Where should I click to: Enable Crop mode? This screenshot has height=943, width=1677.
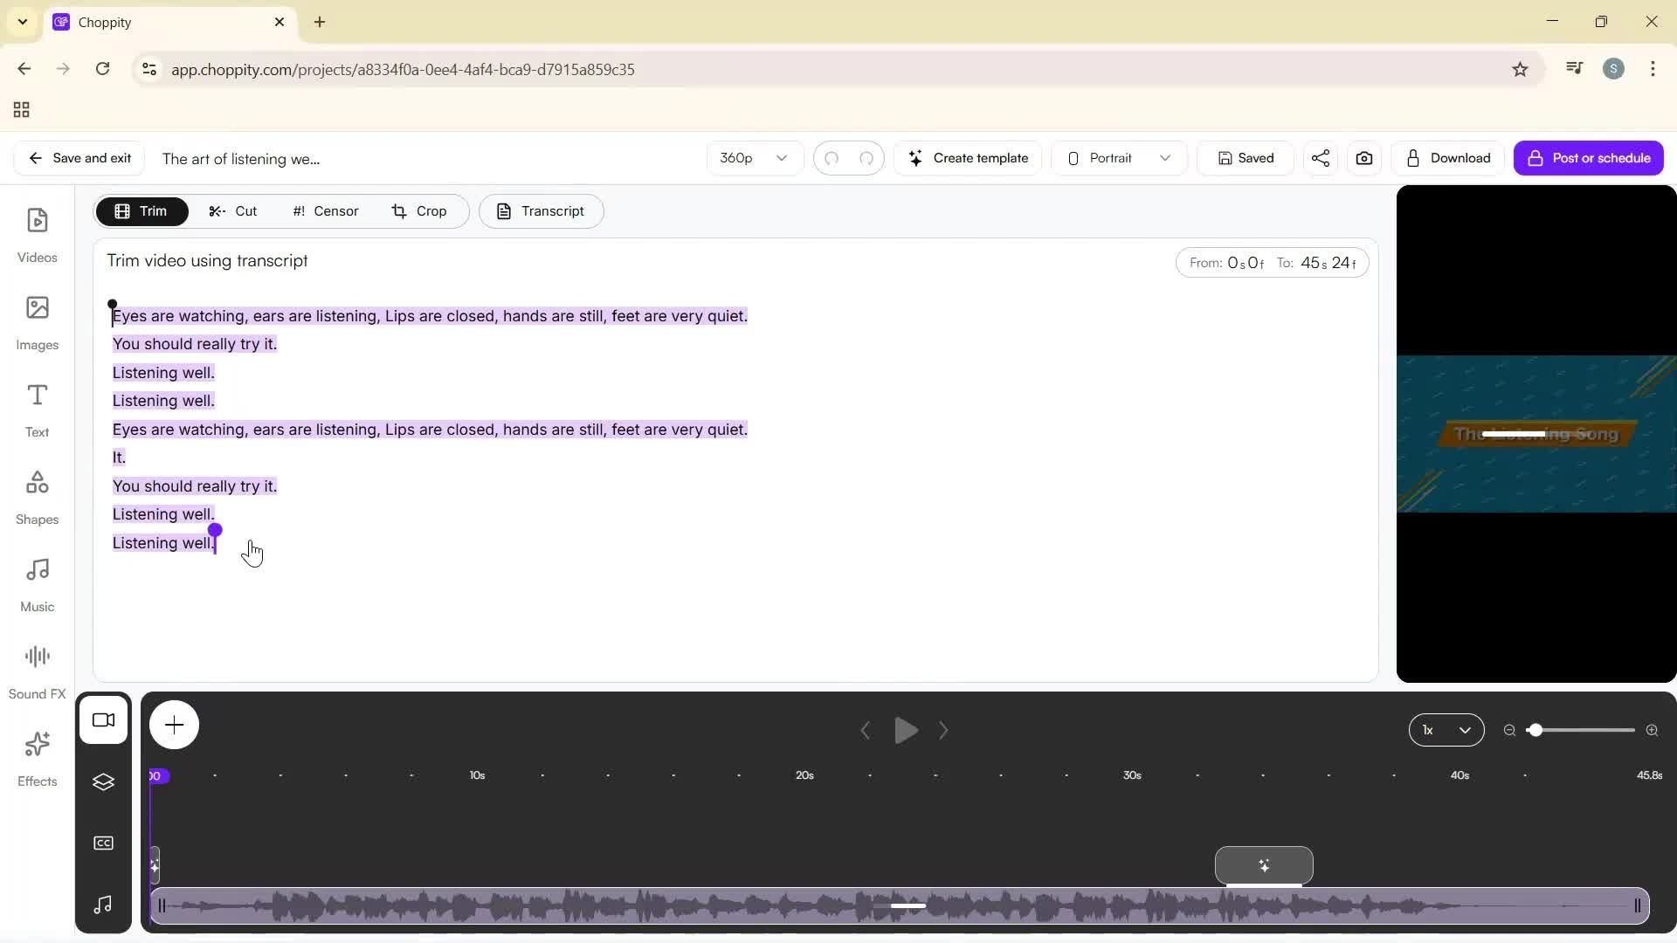point(421,210)
